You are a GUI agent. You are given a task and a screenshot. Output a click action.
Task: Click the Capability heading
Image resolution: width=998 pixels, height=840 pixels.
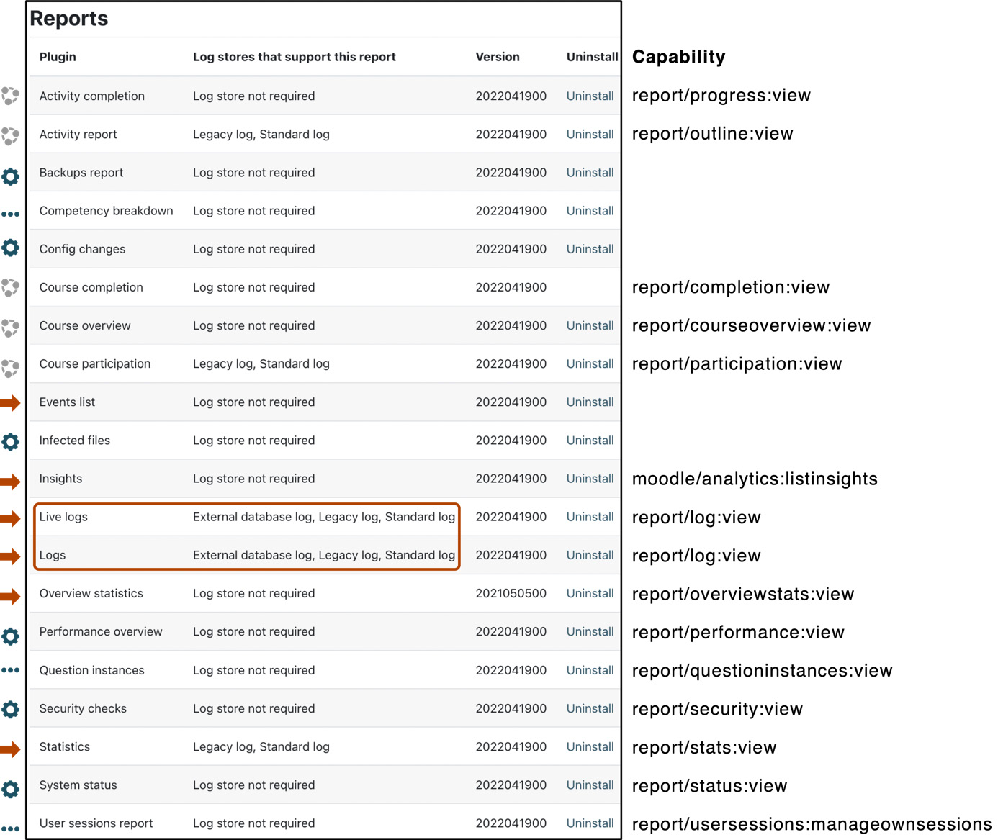coord(678,57)
